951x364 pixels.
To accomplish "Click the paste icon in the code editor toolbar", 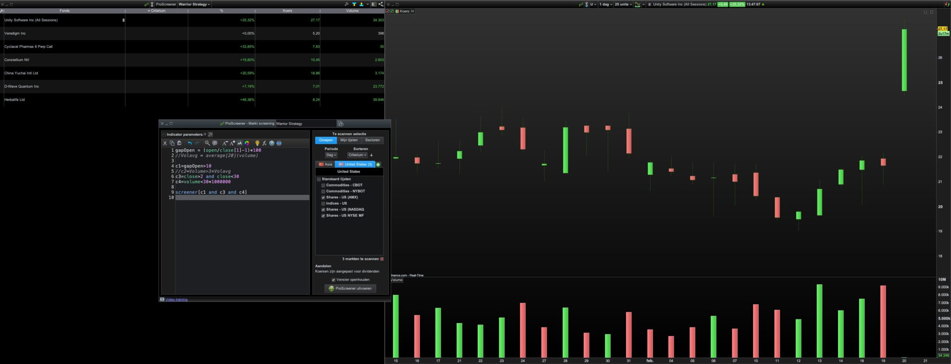I will [179, 143].
